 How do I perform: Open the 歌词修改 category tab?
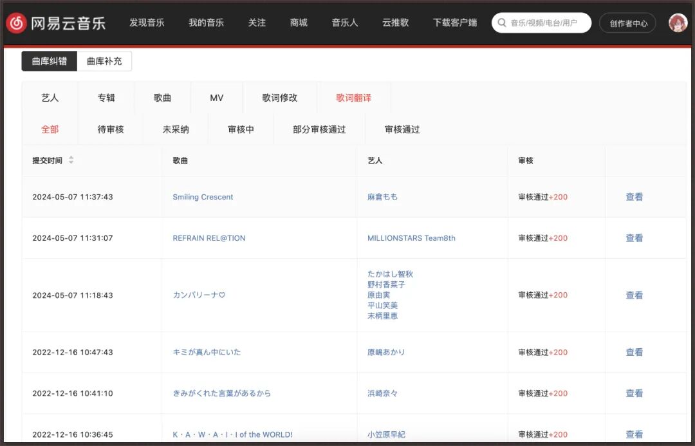tap(280, 98)
